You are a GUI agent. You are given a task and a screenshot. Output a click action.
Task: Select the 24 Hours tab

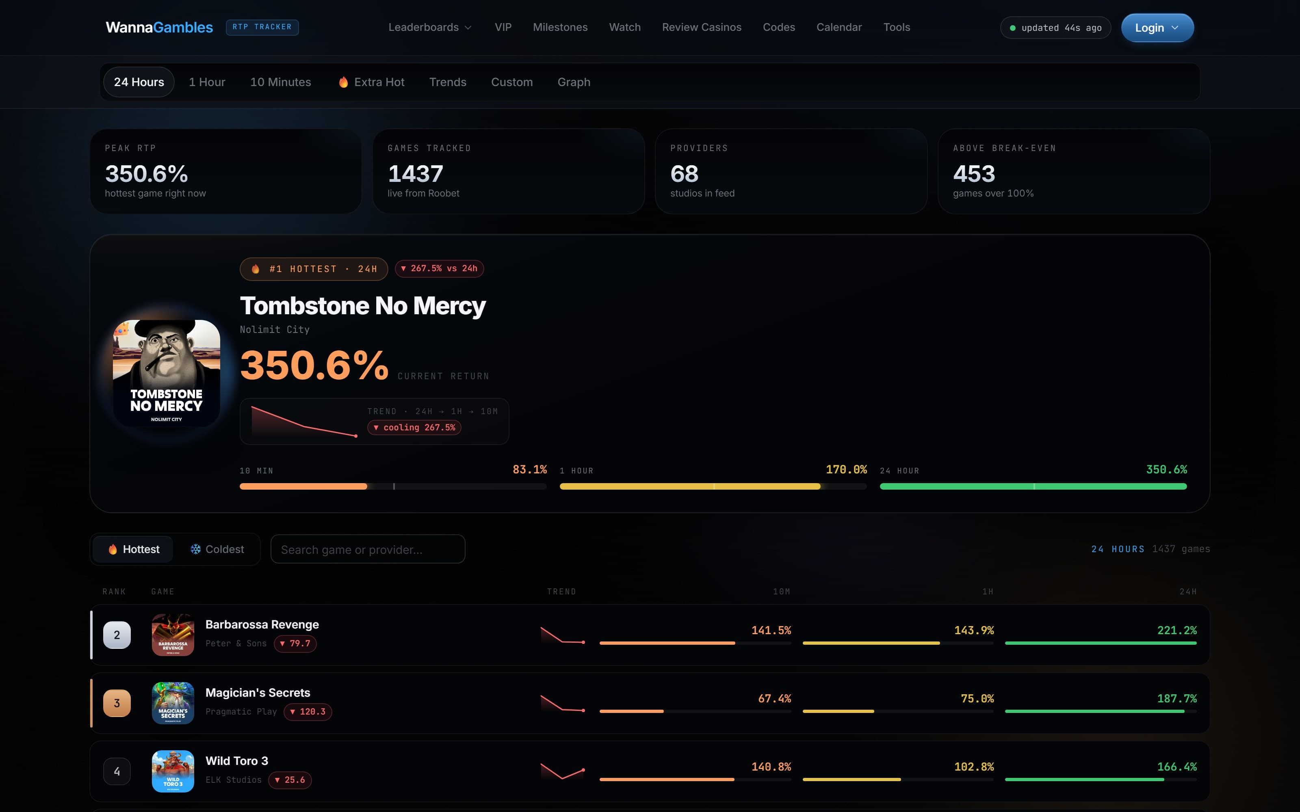click(139, 82)
